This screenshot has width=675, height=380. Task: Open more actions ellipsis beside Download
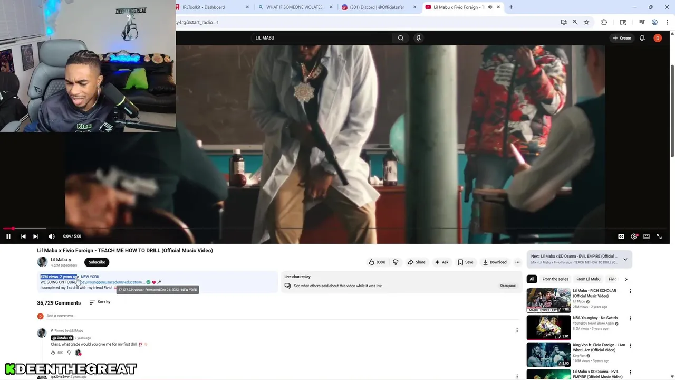click(x=517, y=262)
